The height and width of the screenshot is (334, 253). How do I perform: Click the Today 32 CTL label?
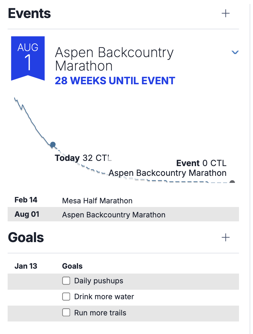[x=83, y=158]
